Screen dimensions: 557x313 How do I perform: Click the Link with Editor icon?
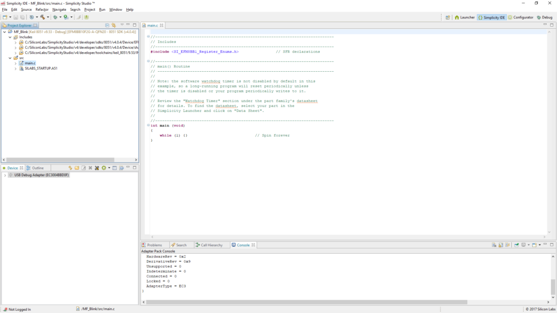(x=113, y=25)
